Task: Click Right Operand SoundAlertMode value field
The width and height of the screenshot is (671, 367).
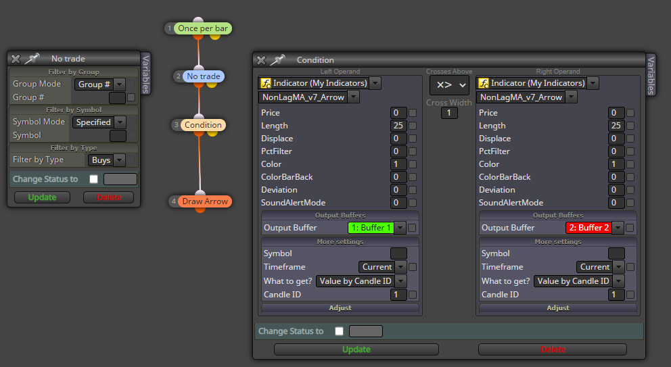Action: [x=616, y=203]
